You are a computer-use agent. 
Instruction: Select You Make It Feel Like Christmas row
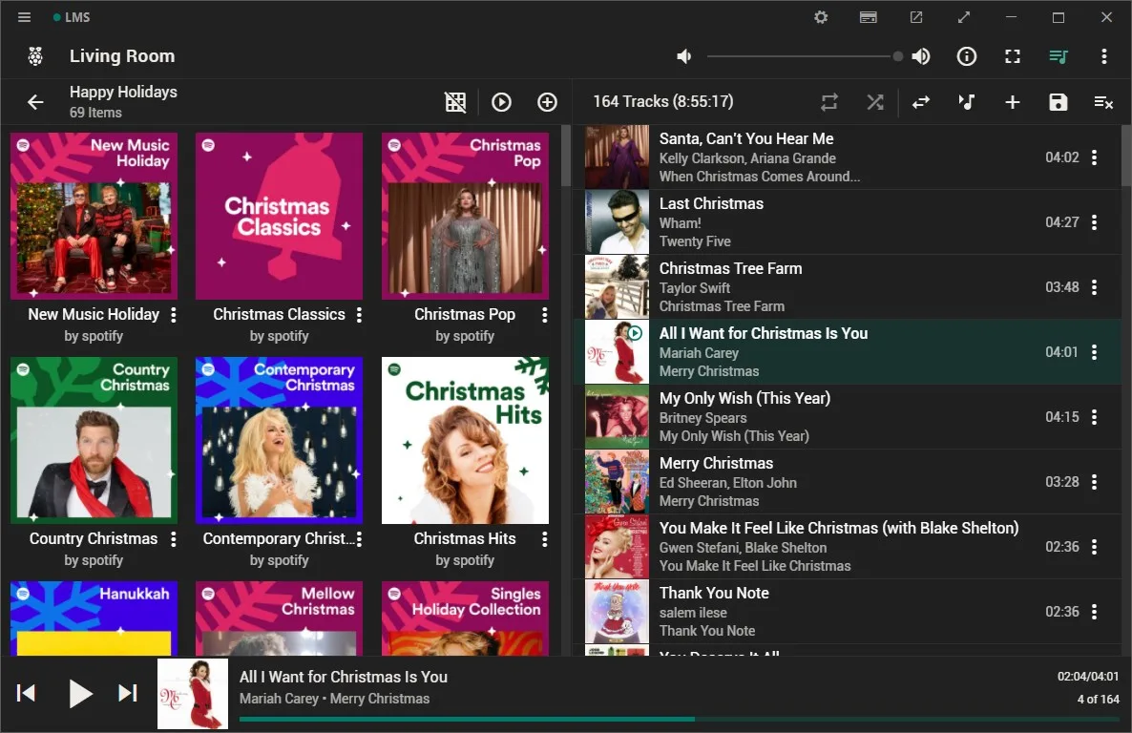coord(848,547)
